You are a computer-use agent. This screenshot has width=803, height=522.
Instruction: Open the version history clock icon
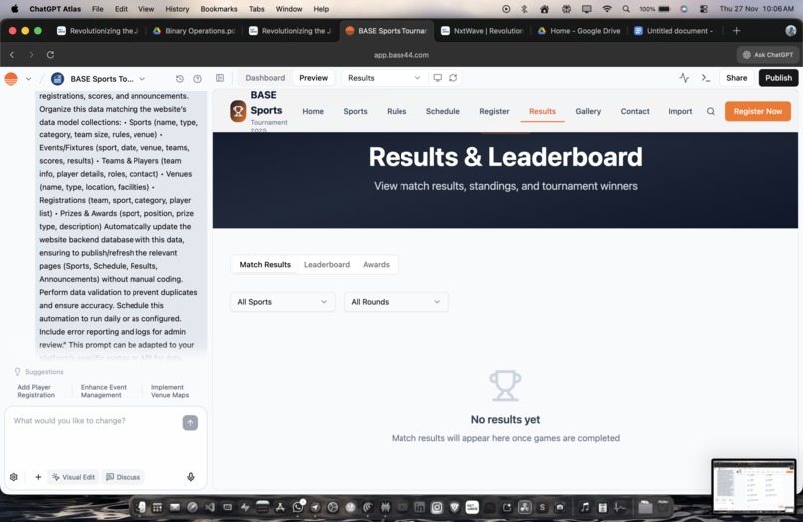179,79
